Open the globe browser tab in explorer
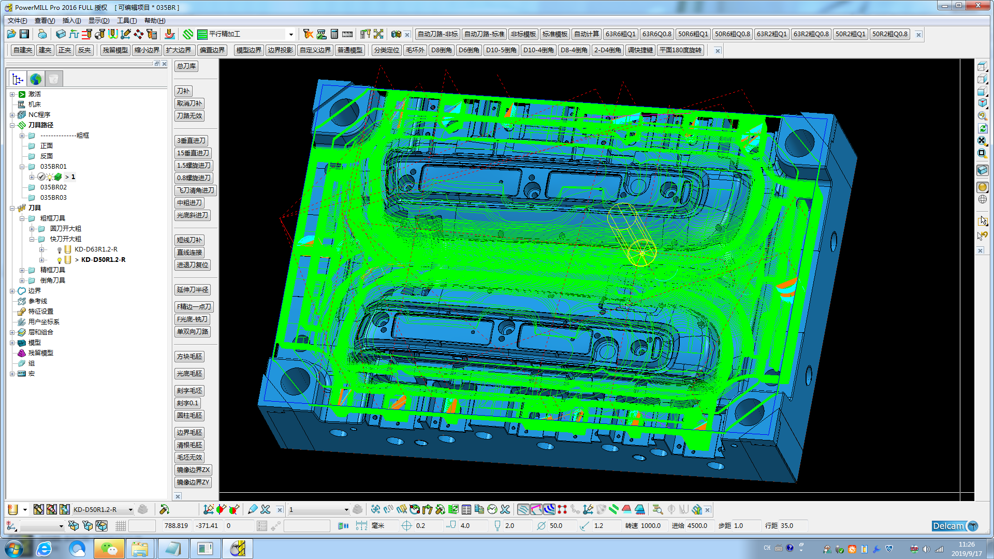The width and height of the screenshot is (994, 559). pos(36,79)
